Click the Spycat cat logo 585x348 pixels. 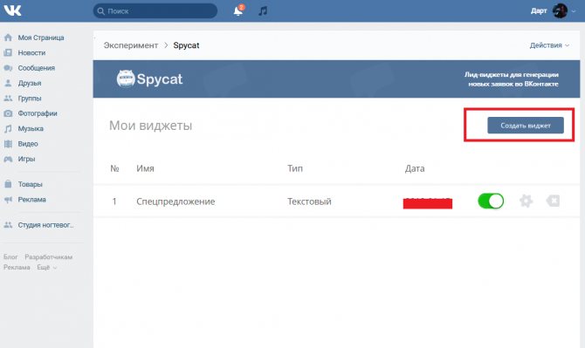point(126,78)
